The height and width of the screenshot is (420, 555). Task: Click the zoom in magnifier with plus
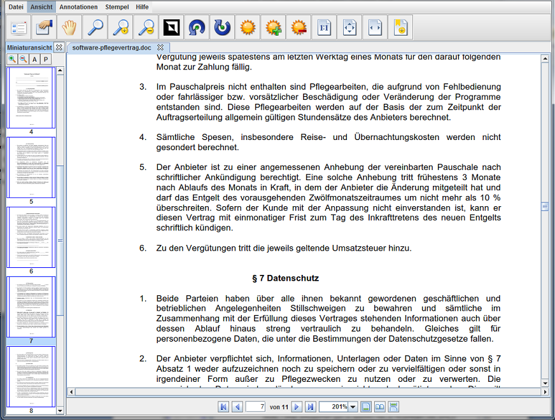120,27
